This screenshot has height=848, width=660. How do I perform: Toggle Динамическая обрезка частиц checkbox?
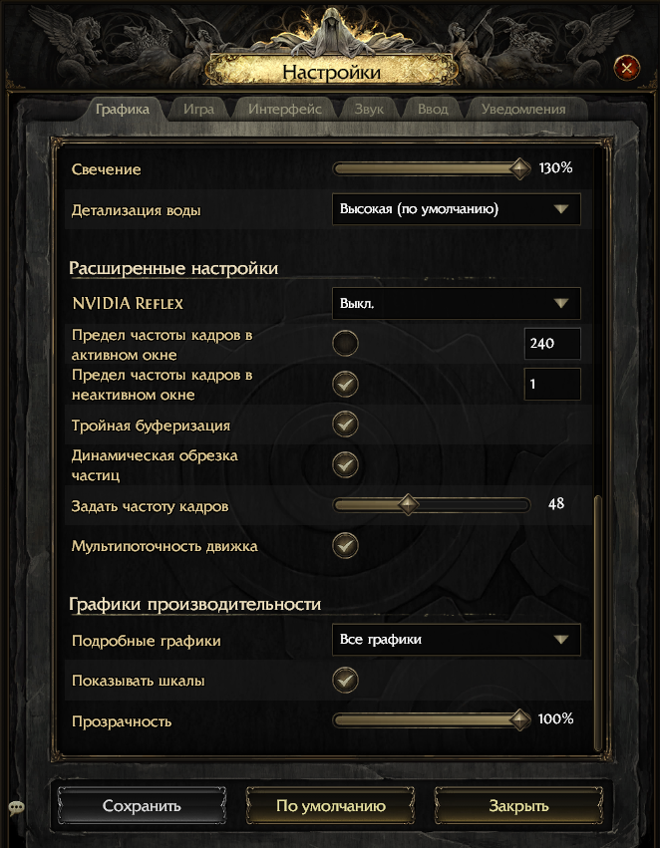pyautogui.click(x=345, y=464)
